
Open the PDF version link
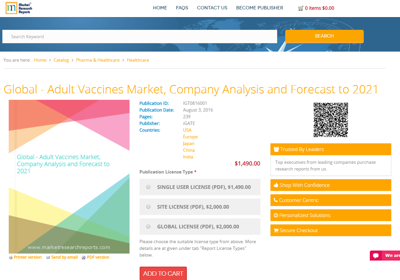(x=98, y=257)
